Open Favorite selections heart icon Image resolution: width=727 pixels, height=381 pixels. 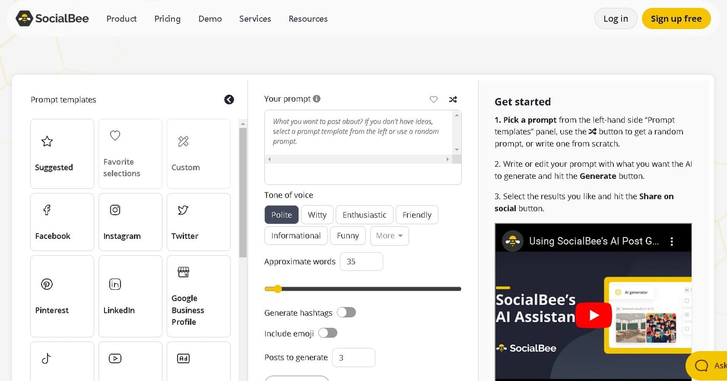(x=115, y=135)
